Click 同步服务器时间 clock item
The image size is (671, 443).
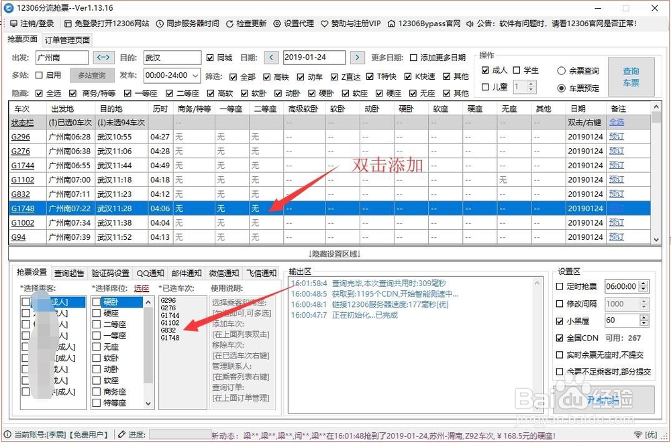[x=188, y=23]
